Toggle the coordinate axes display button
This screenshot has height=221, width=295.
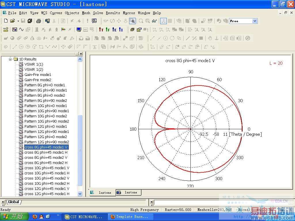point(163,21)
